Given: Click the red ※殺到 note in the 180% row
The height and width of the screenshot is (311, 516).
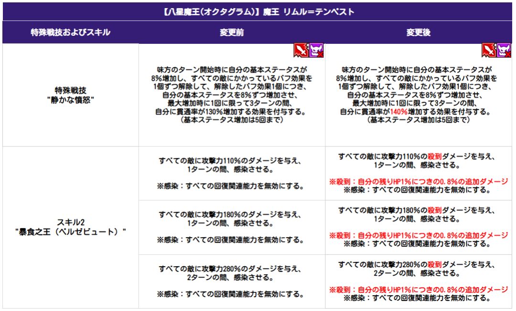Looking at the screenshot, I should (x=419, y=235).
